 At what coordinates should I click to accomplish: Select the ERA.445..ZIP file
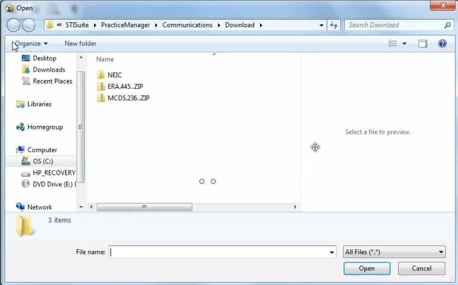point(125,86)
